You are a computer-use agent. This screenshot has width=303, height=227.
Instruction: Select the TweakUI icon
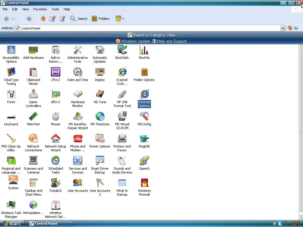tap(55, 183)
